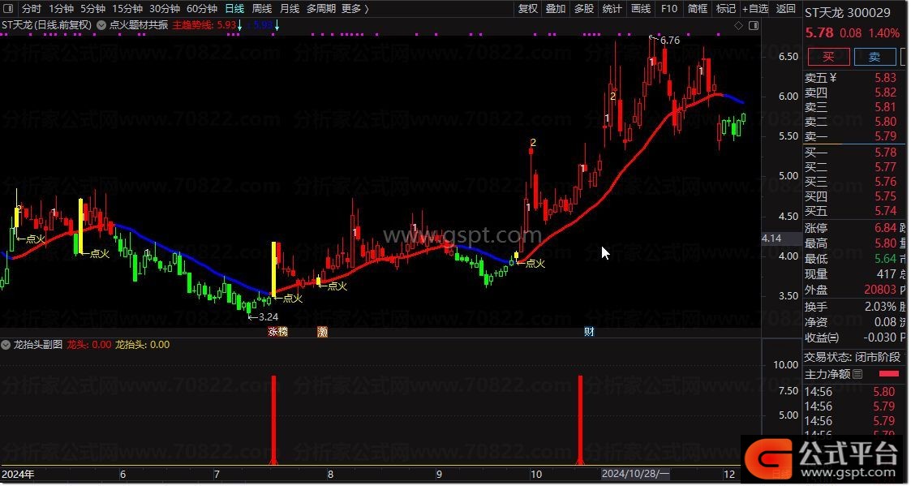This screenshot has height=486, width=911.
Task: Select the 5分钟 timeframe
Action: pos(93,9)
